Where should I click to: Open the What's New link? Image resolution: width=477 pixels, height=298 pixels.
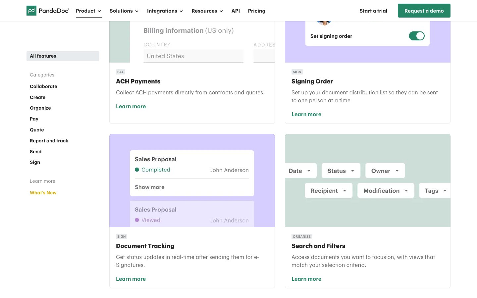[43, 193]
